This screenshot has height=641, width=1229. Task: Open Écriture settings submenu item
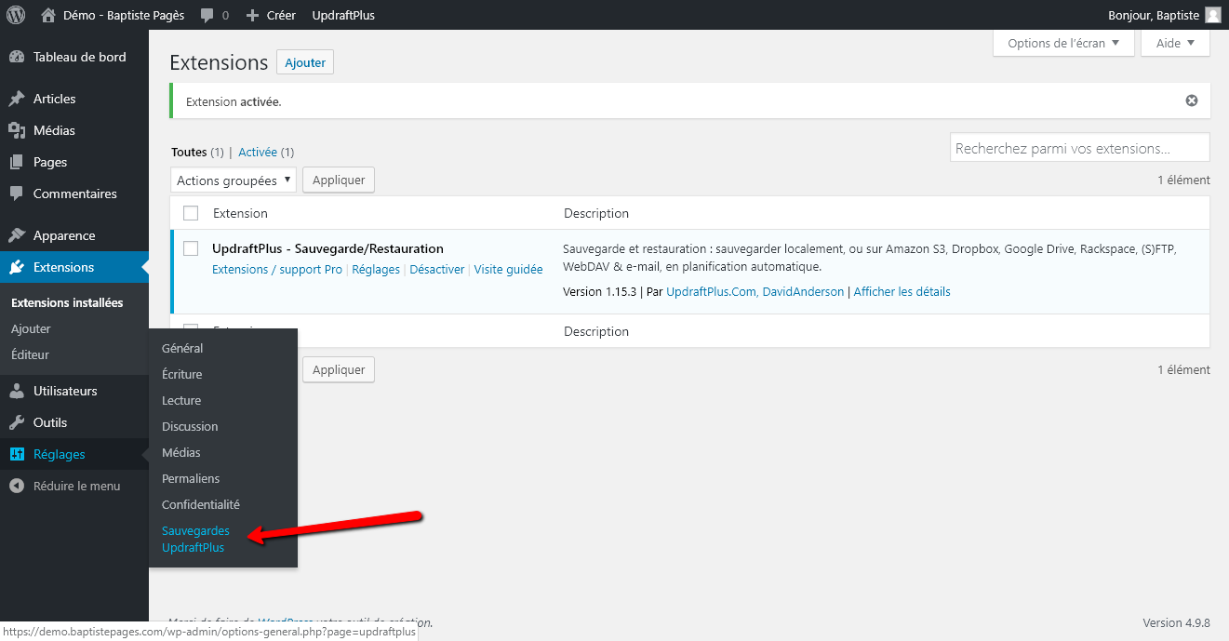(x=181, y=374)
